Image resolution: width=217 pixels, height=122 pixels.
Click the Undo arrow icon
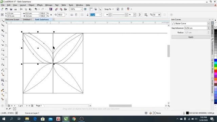36,9
